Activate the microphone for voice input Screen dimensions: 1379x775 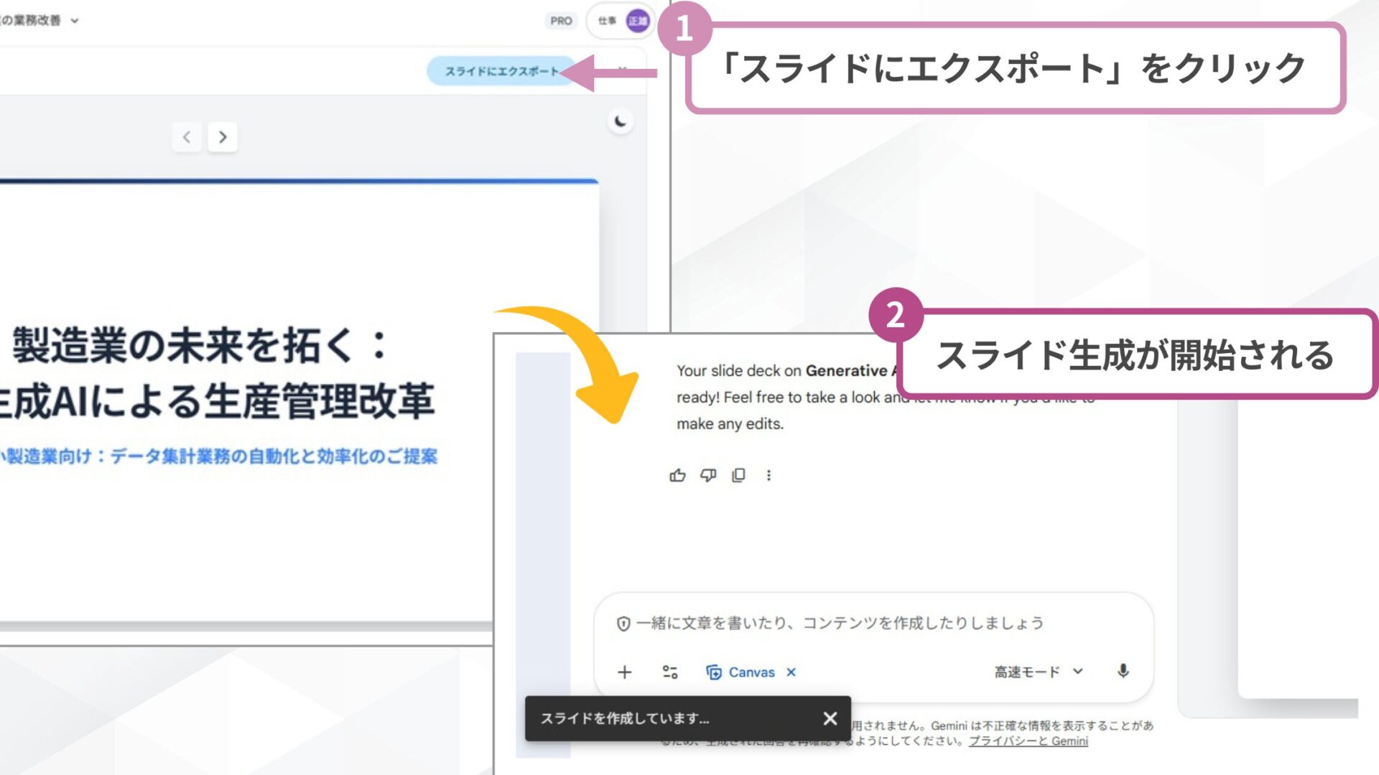(1124, 672)
